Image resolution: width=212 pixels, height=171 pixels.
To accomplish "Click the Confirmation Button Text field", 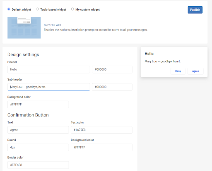I will click(x=38, y=130).
